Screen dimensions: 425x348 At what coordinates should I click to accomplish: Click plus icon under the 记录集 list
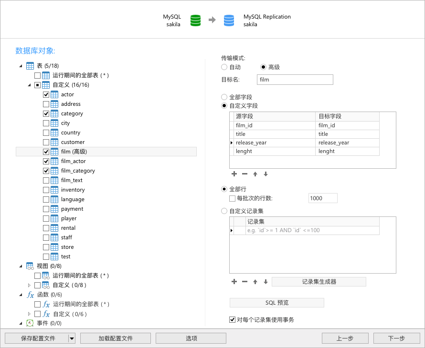pos(234,282)
